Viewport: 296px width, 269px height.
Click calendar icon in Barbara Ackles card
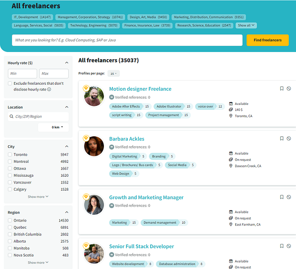[x=231, y=153]
